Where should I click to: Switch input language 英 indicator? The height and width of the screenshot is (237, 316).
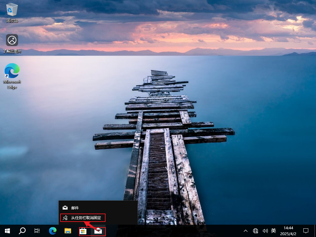coord(273,231)
